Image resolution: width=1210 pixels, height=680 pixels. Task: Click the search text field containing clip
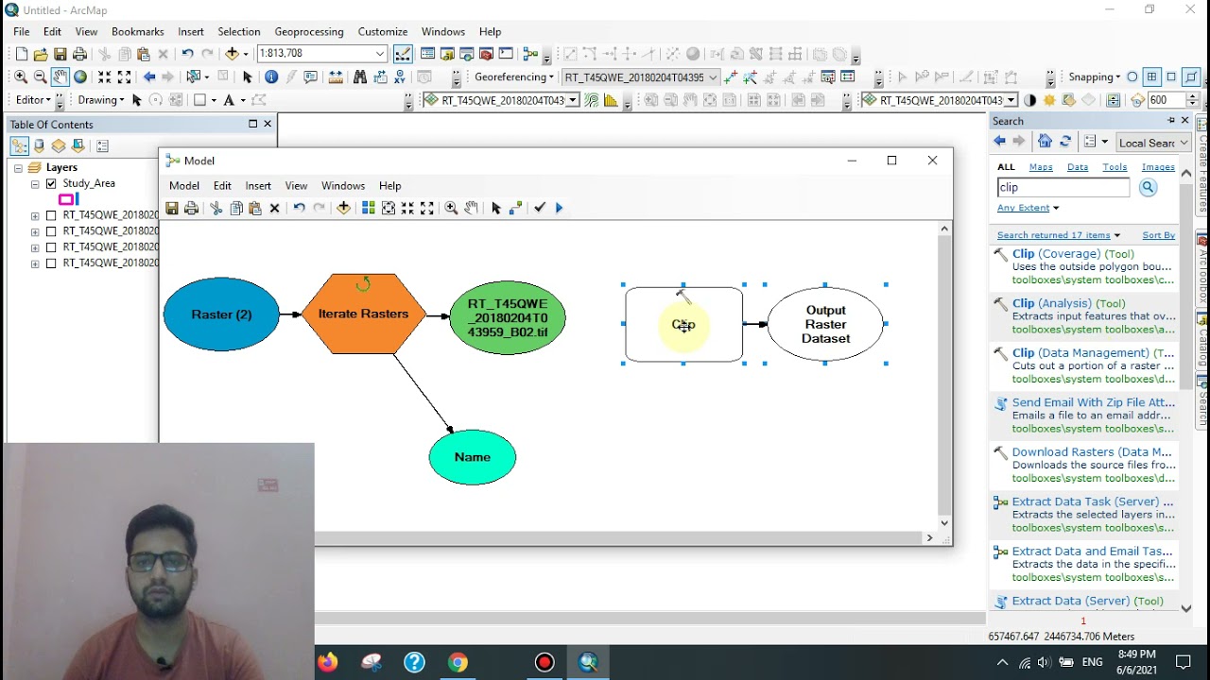click(1063, 187)
